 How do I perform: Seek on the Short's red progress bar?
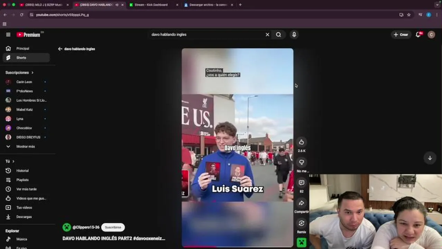click(x=237, y=247)
